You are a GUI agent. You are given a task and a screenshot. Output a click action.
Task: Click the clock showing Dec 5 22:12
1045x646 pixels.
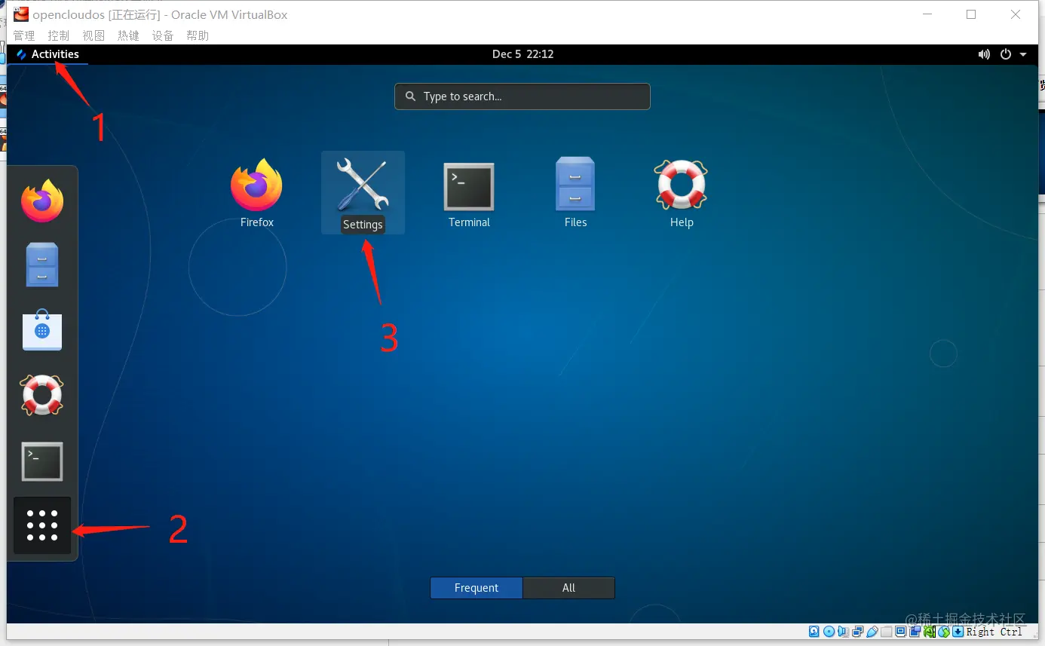click(522, 54)
